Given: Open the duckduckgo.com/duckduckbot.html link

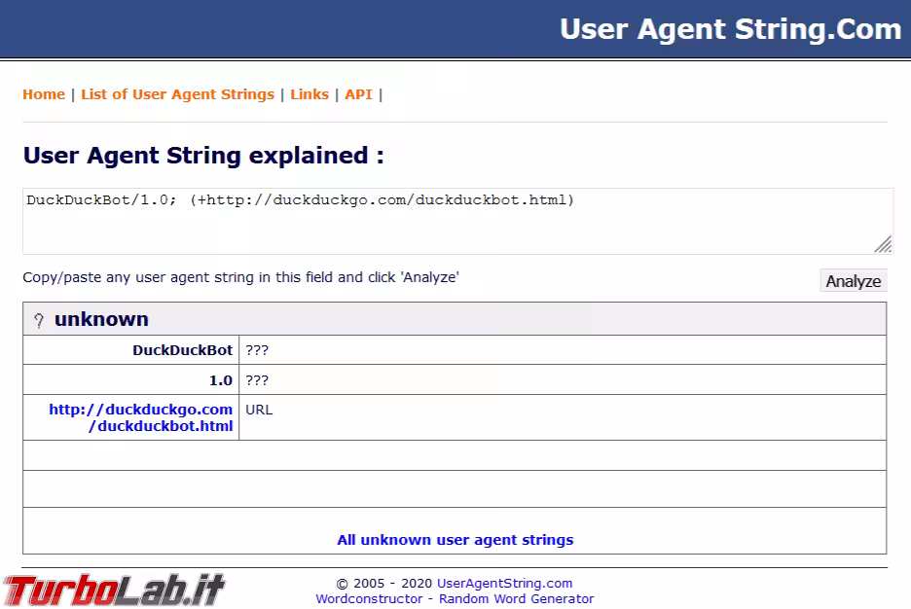Looking at the screenshot, I should pyautogui.click(x=140, y=417).
